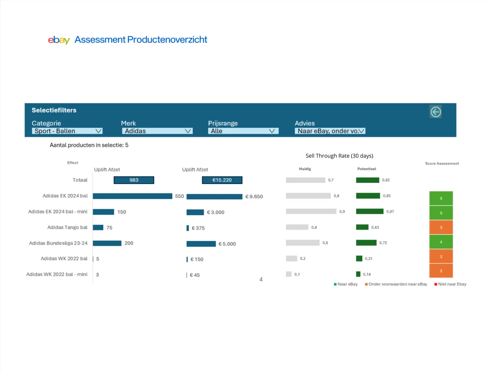The image size is (492, 372).
Task: Click the Selectiefilters heading
Action: (x=54, y=110)
